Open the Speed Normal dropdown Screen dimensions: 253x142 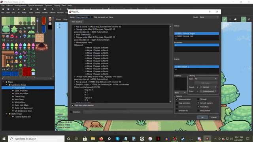[x=208, y=87]
